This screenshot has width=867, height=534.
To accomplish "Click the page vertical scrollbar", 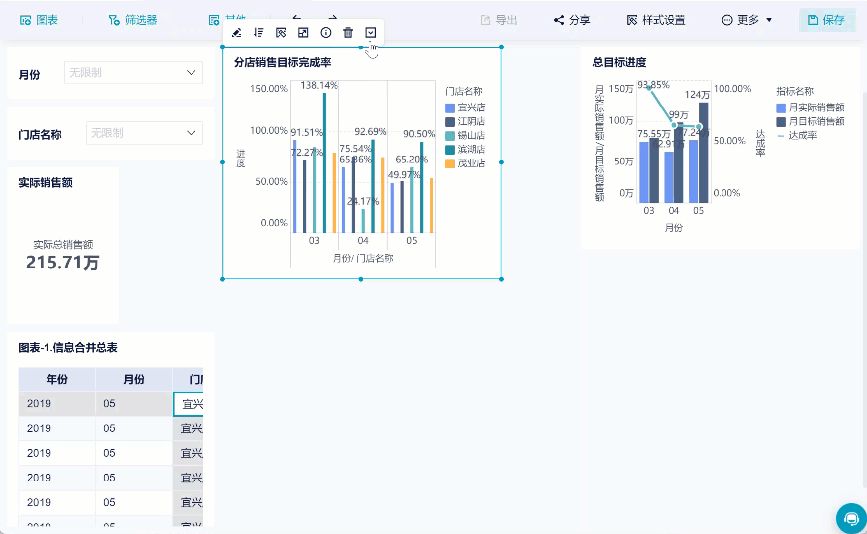I will point(865,290).
